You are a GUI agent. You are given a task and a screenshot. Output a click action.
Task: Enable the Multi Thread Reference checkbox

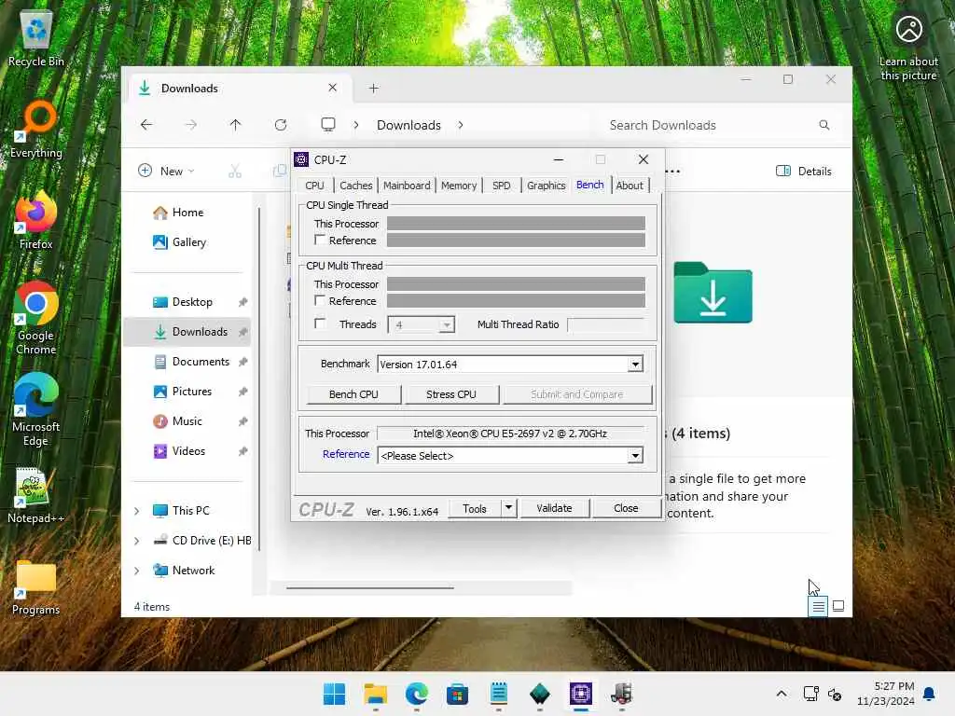coord(320,300)
